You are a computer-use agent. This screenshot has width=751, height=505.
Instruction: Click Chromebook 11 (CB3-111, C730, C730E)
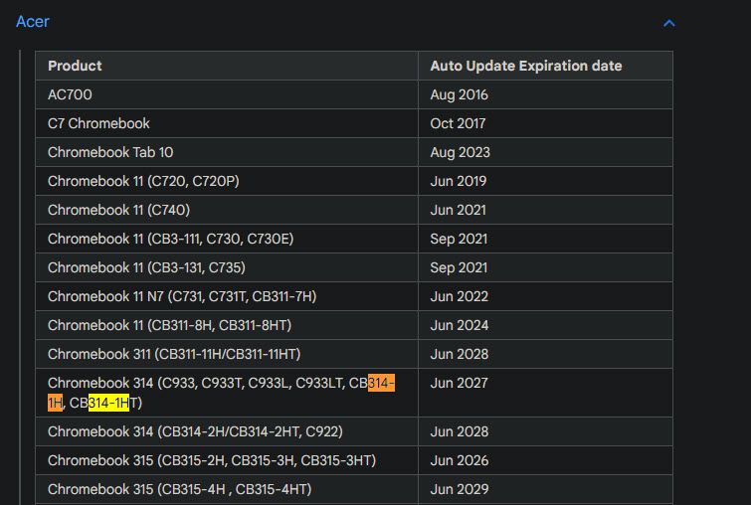tap(170, 239)
